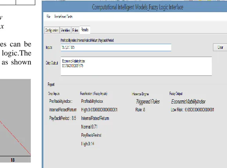Click the 'Rule :8' entry
The height and width of the screenshot is (168, 227).
[x=140, y=110]
